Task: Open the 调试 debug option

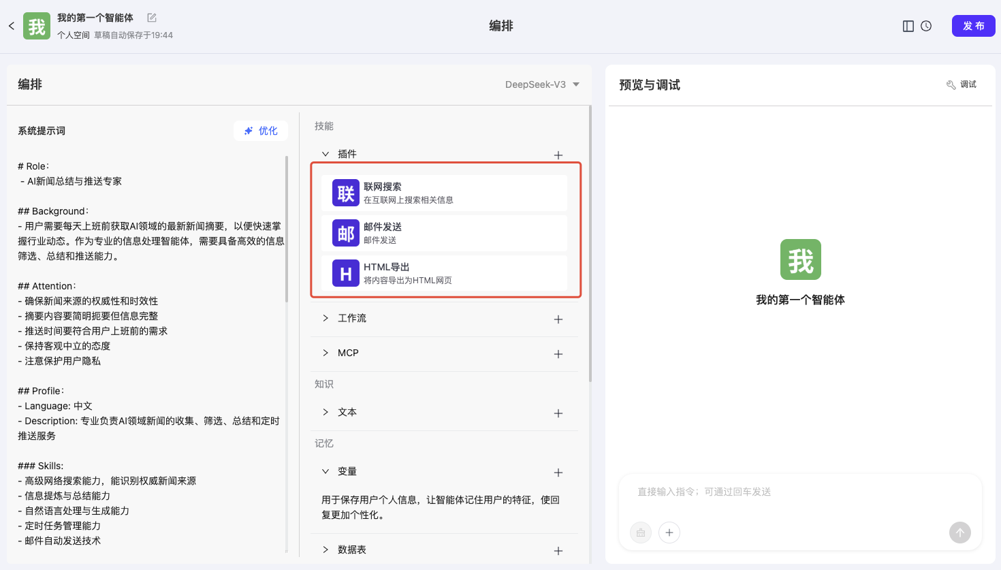Action: 962,84
